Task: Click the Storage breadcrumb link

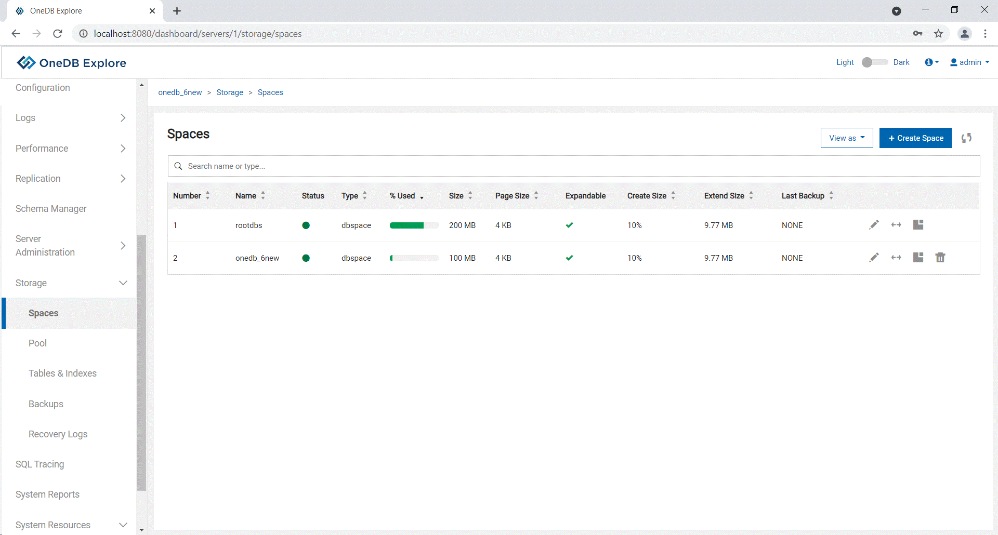Action: (x=230, y=92)
